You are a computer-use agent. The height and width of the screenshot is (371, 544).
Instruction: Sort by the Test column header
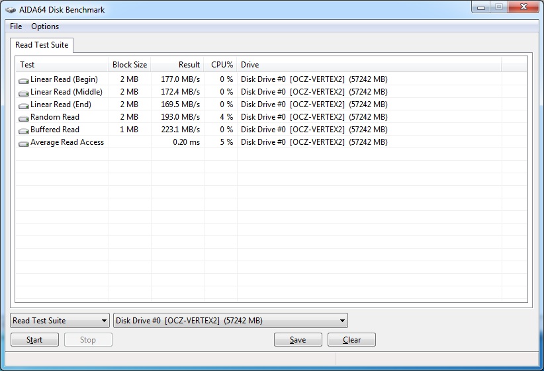coord(62,65)
